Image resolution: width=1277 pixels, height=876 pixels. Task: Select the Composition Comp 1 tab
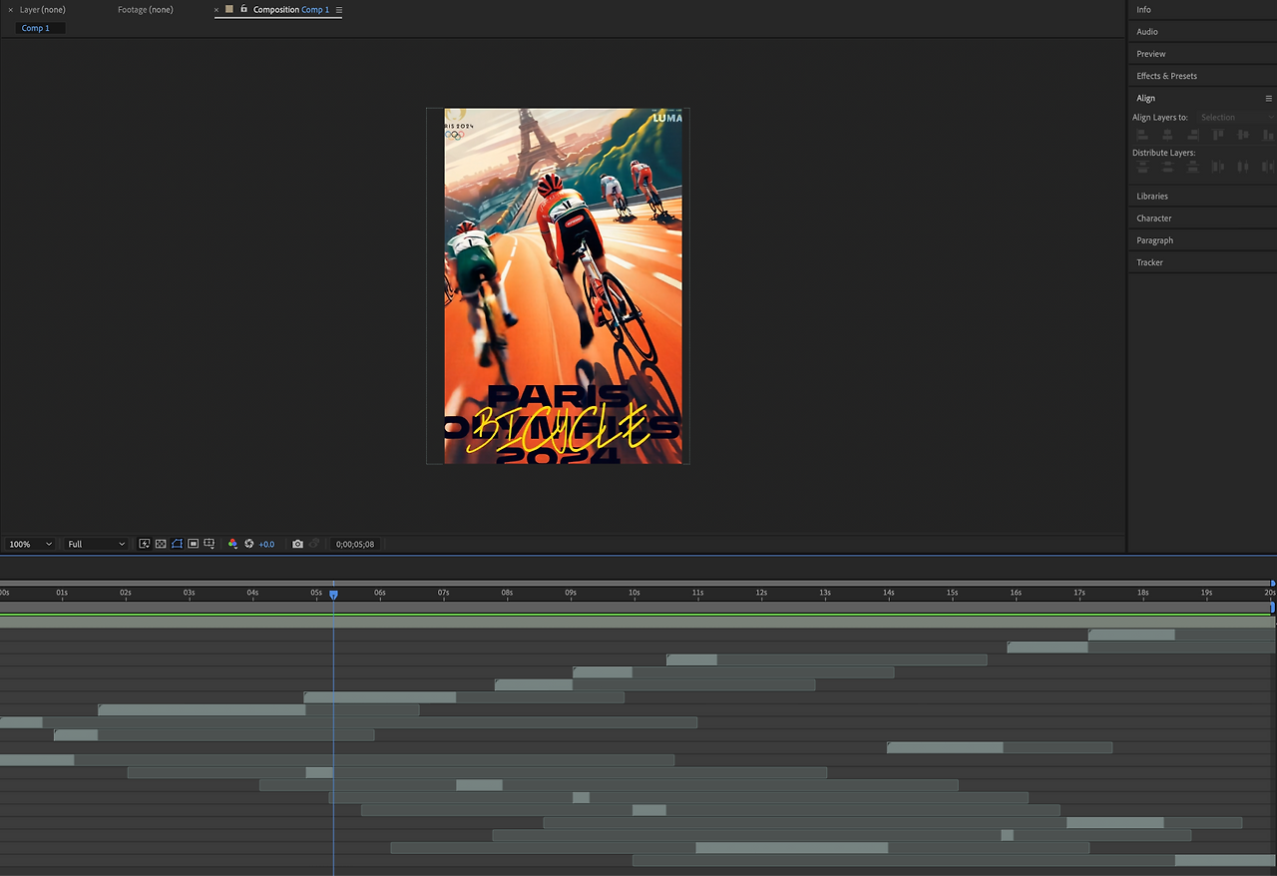click(x=291, y=10)
